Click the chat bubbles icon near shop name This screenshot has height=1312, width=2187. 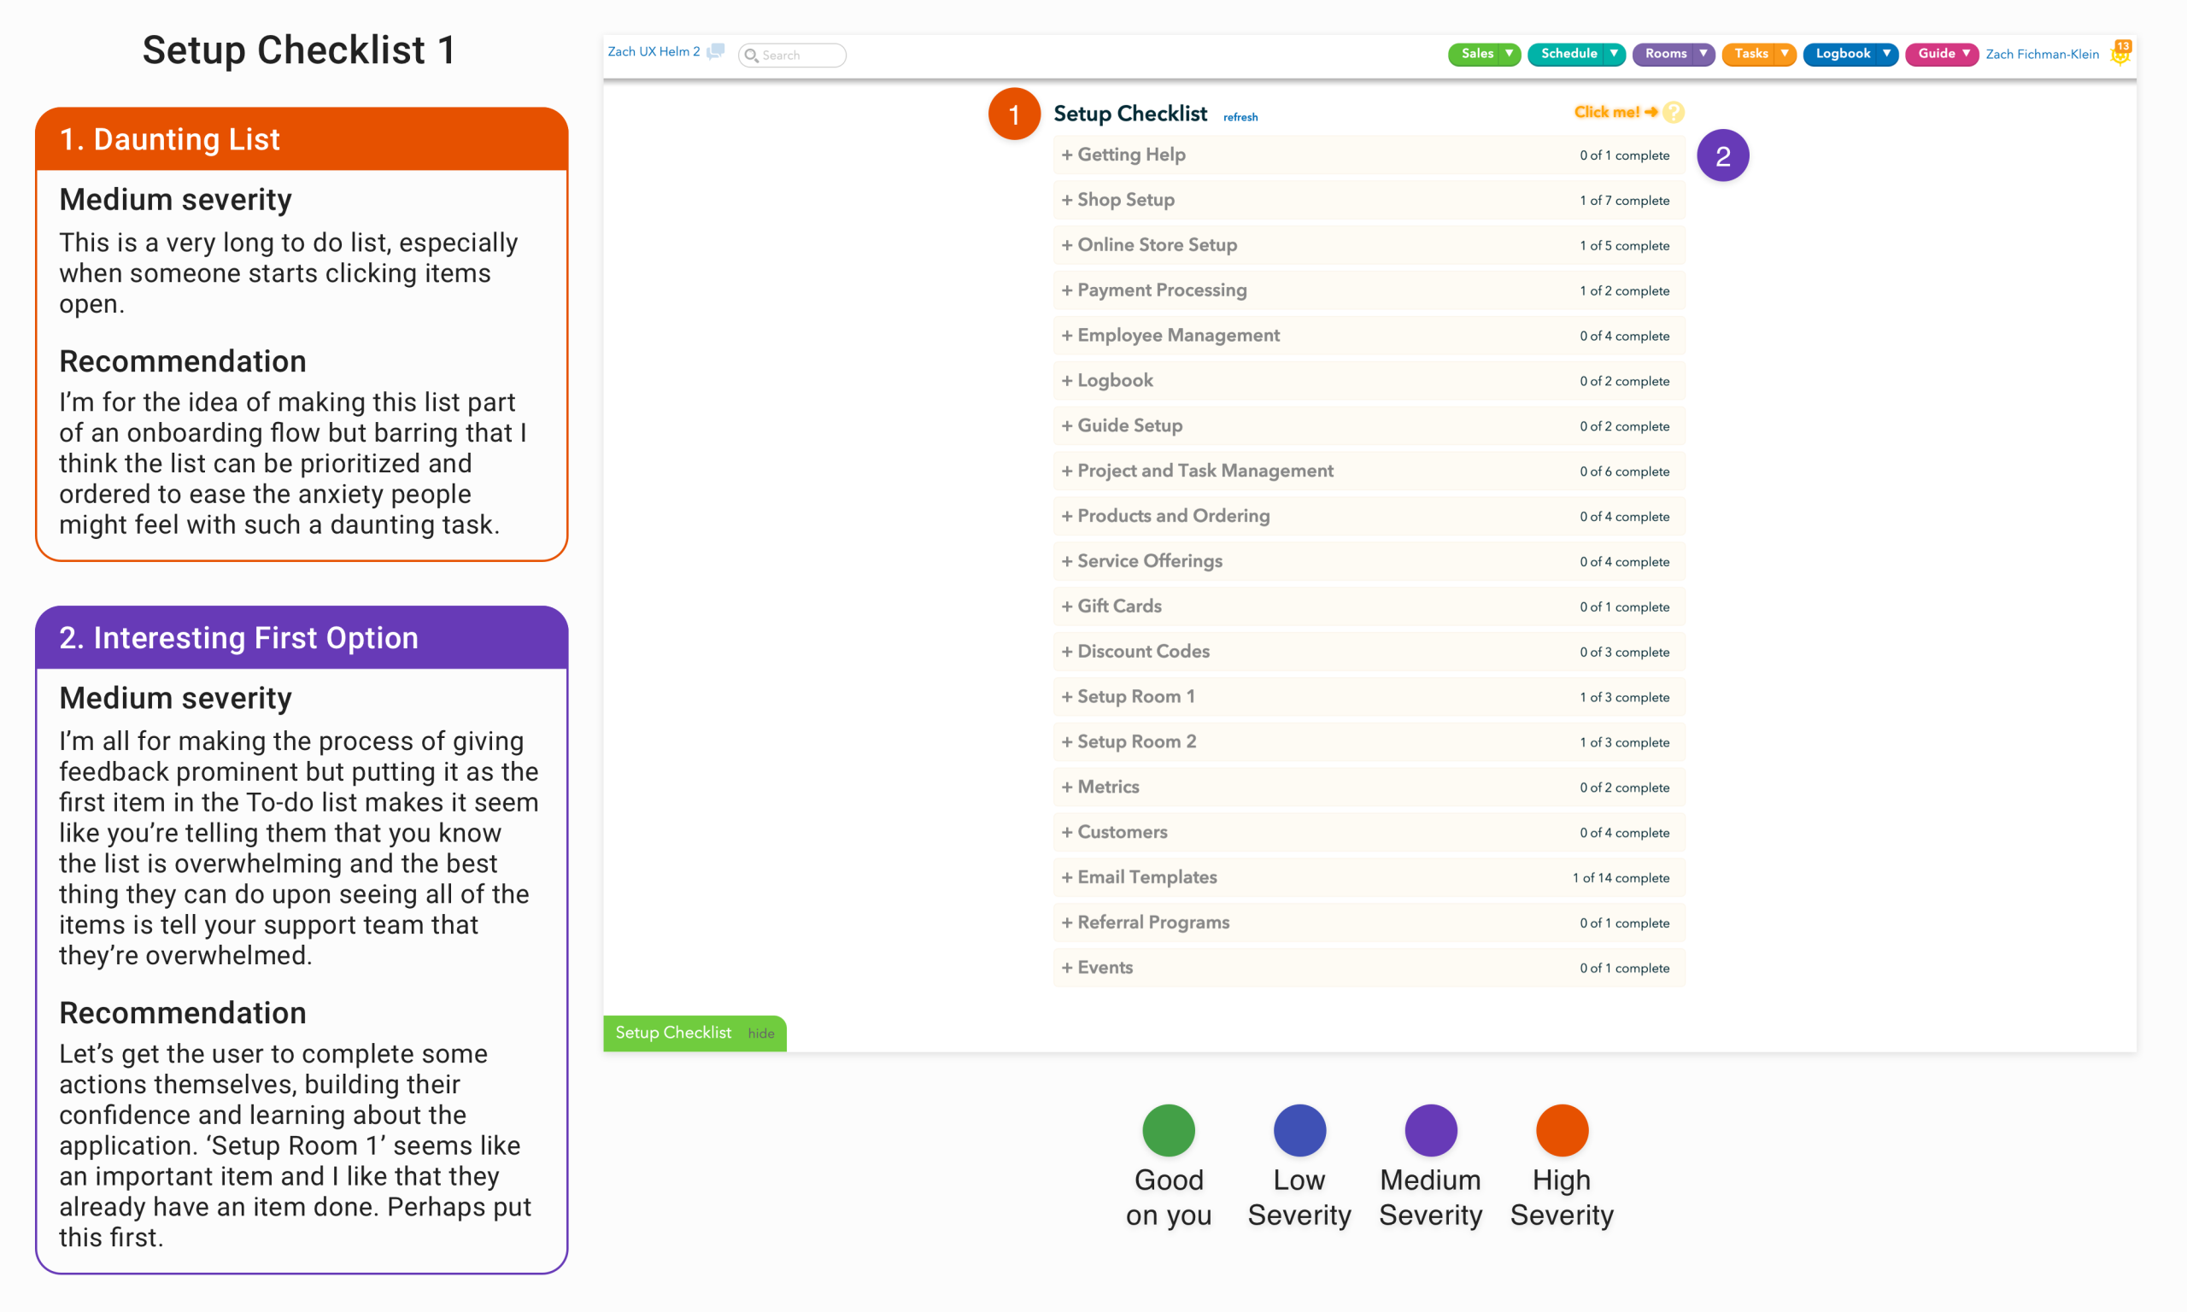716,52
